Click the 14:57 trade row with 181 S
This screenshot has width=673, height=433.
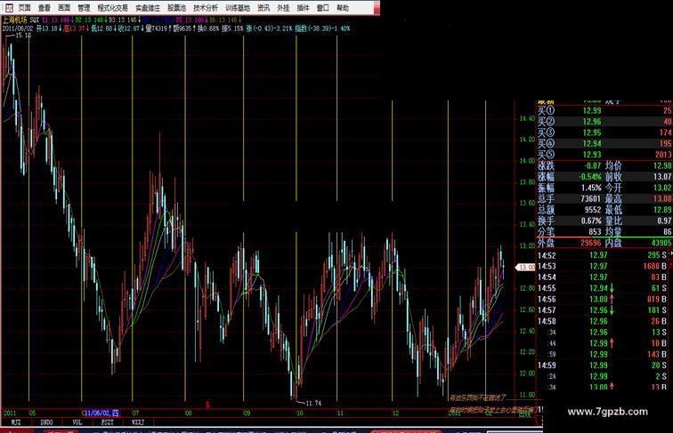point(604,310)
